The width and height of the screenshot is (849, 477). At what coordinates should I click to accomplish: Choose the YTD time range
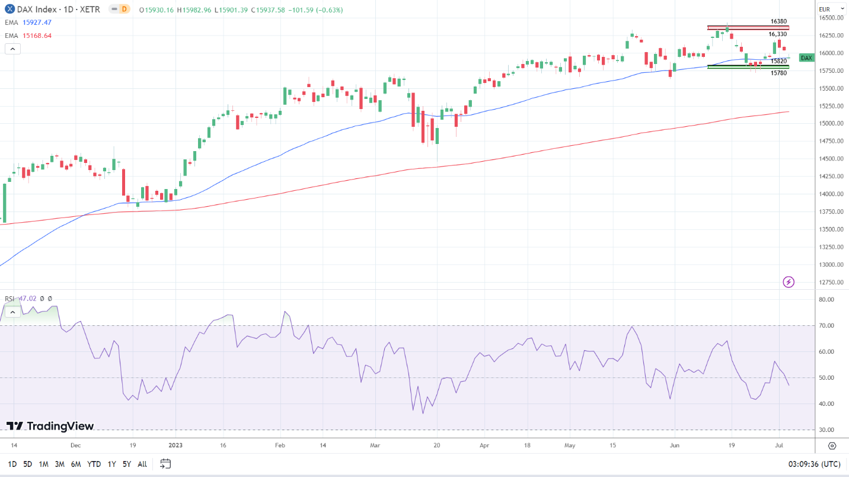tap(94, 464)
